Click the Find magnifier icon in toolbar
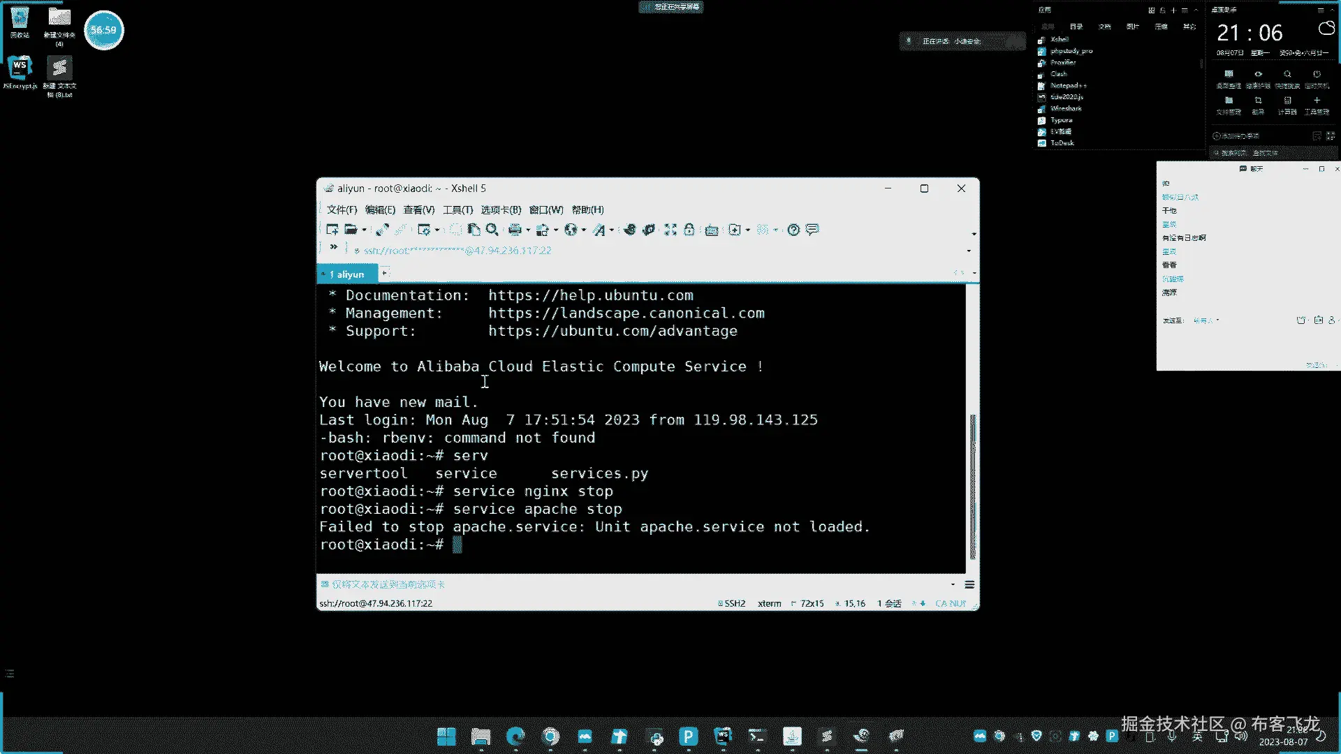This screenshot has width=1341, height=754. [492, 230]
